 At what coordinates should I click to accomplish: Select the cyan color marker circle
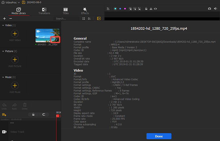point(116,9)
